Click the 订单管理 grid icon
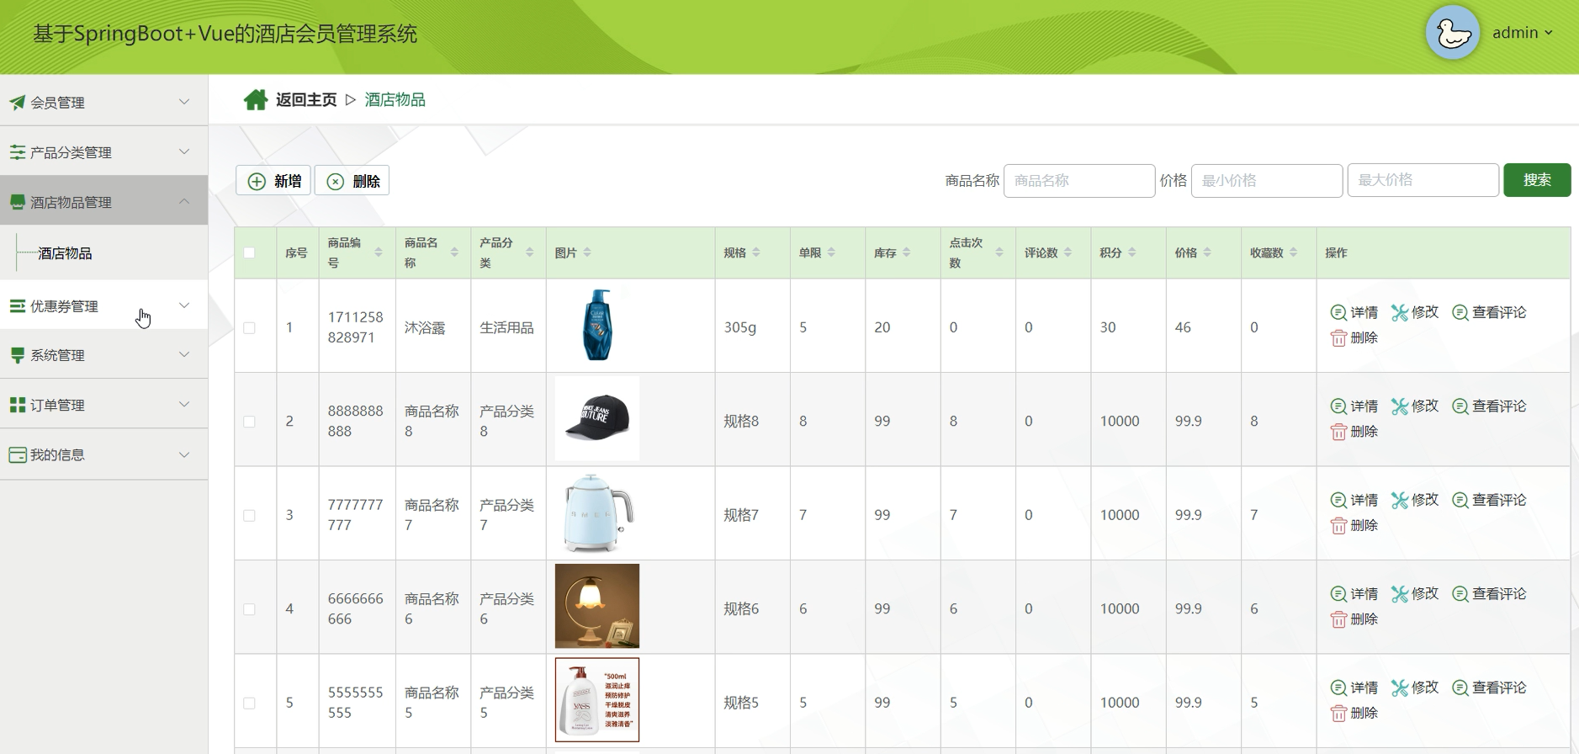The height and width of the screenshot is (754, 1579). [x=17, y=405]
